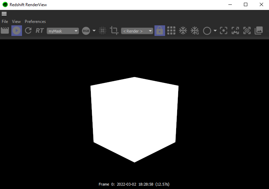Screen dimensions: 269x189
Task: Click the image snapshot icon
Action: 259,31
